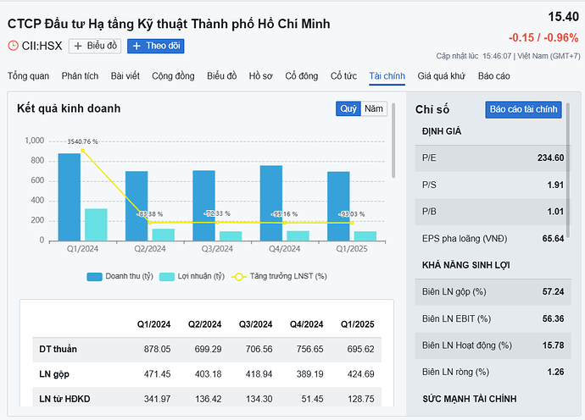This screenshot has width=585, height=420.
Task: Click the P/E row in Chỉ số
Action: [x=492, y=157]
